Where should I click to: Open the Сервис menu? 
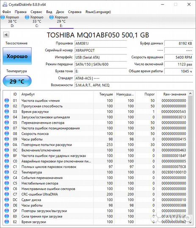coord(36,12)
